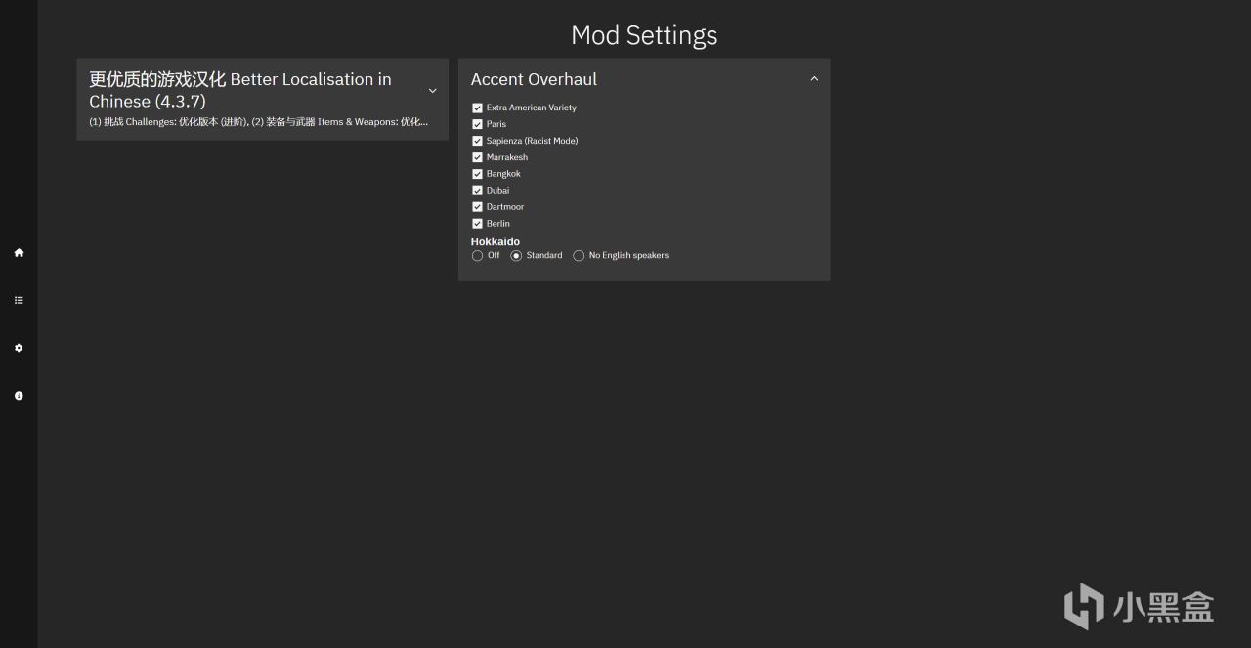Open the info icon in sidebar
The width and height of the screenshot is (1251, 648).
19,396
